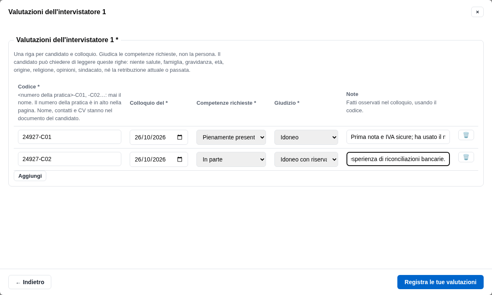The height and width of the screenshot is (295, 492).
Task: Edit the code field 24927-C02
Action: [x=70, y=159]
